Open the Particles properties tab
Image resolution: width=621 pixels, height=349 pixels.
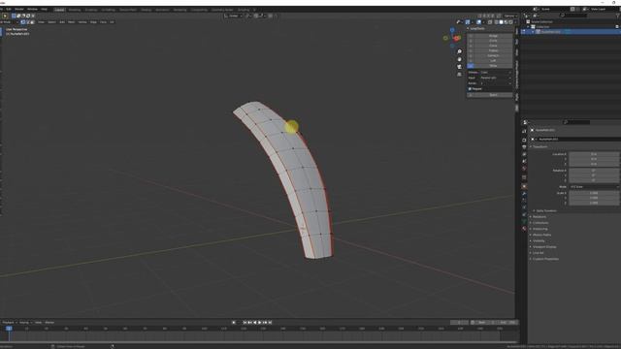coord(524,201)
